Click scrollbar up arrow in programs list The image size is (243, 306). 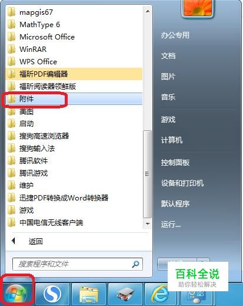[148, 11]
